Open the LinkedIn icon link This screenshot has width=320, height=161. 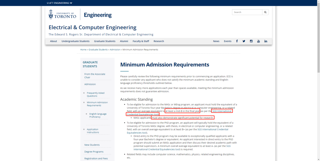coord(266,41)
